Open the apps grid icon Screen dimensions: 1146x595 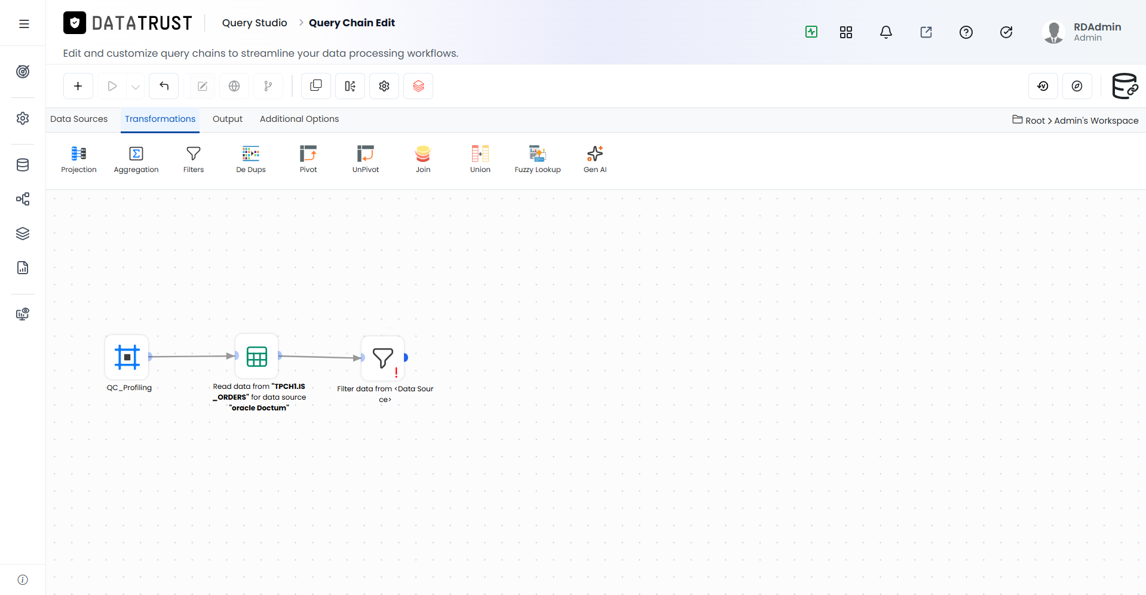coord(846,32)
